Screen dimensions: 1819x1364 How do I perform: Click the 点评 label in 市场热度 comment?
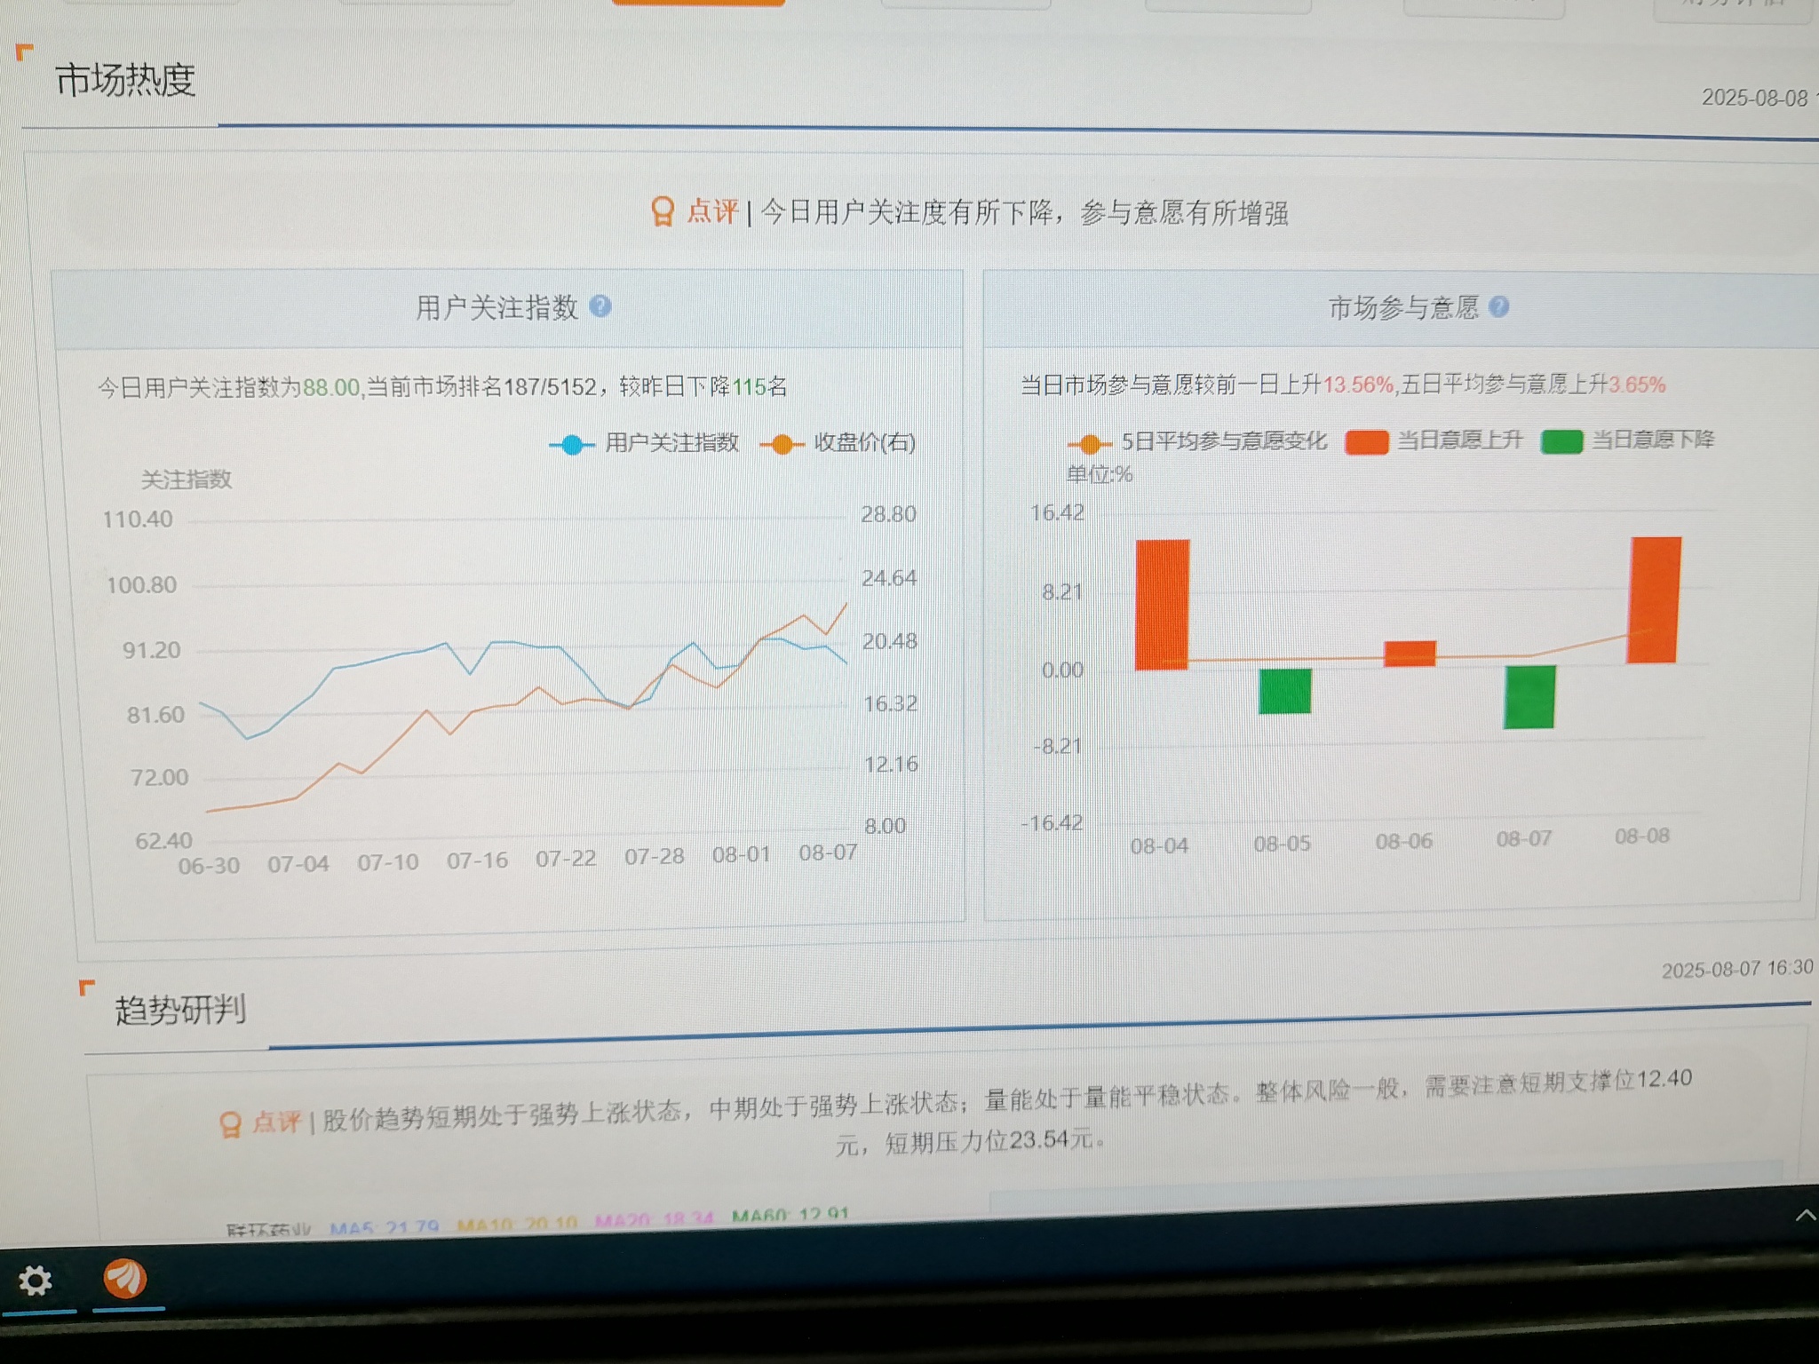pyautogui.click(x=712, y=211)
